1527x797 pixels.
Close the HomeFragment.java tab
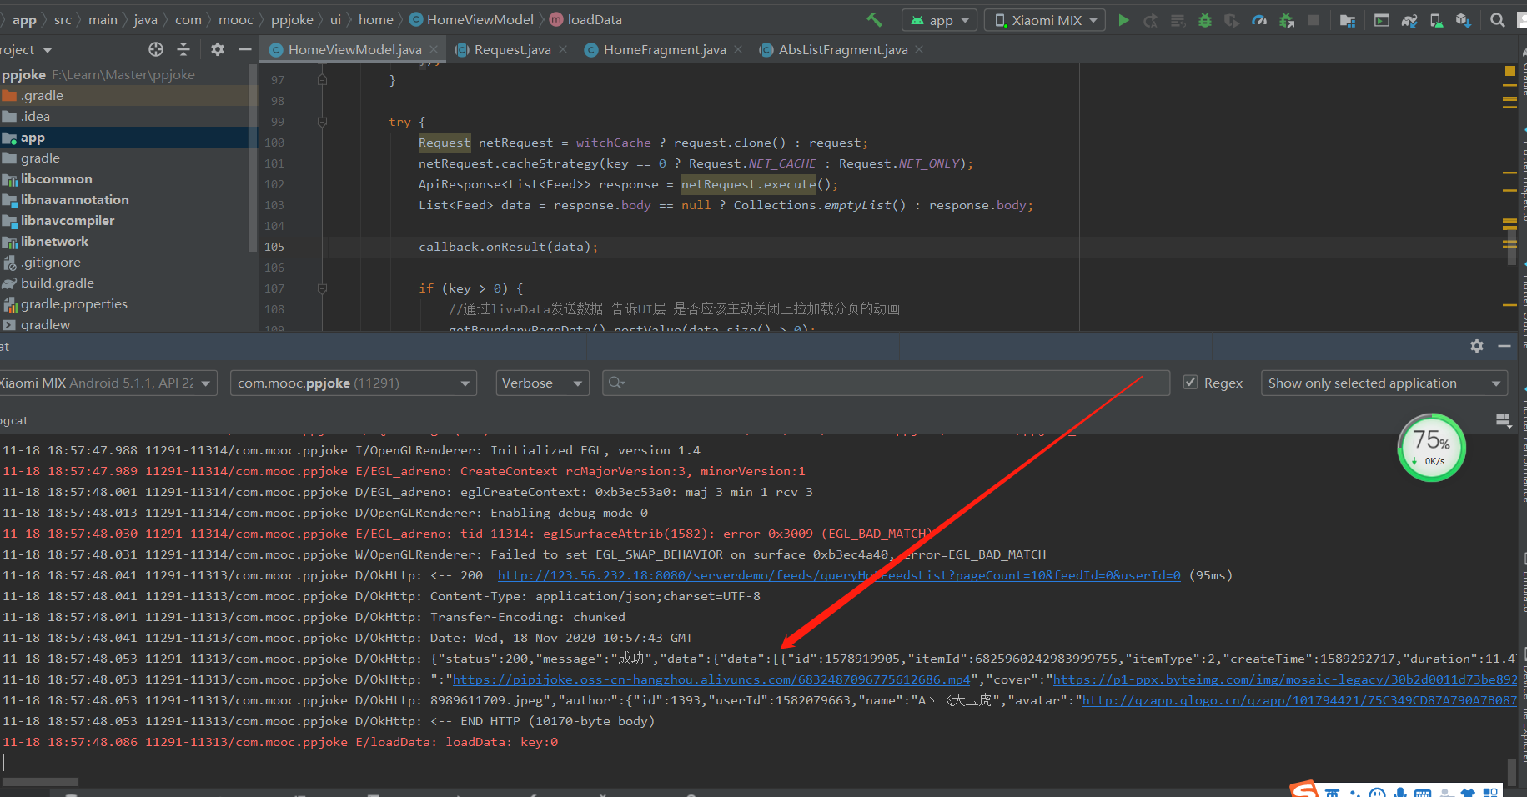coord(738,50)
